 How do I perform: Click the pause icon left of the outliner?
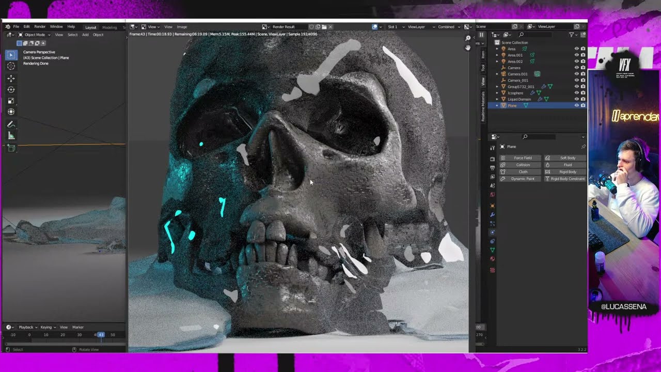click(481, 35)
